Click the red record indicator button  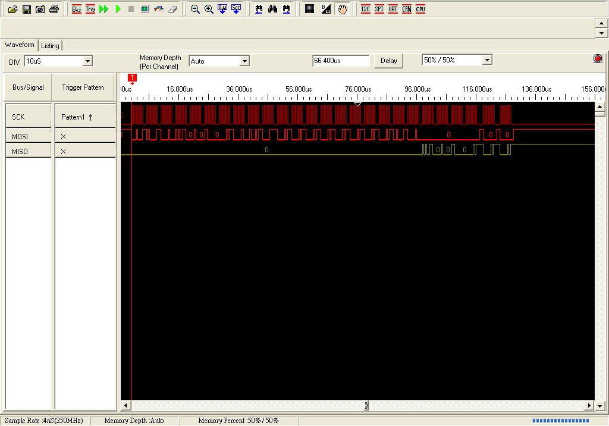pyautogui.click(x=598, y=59)
